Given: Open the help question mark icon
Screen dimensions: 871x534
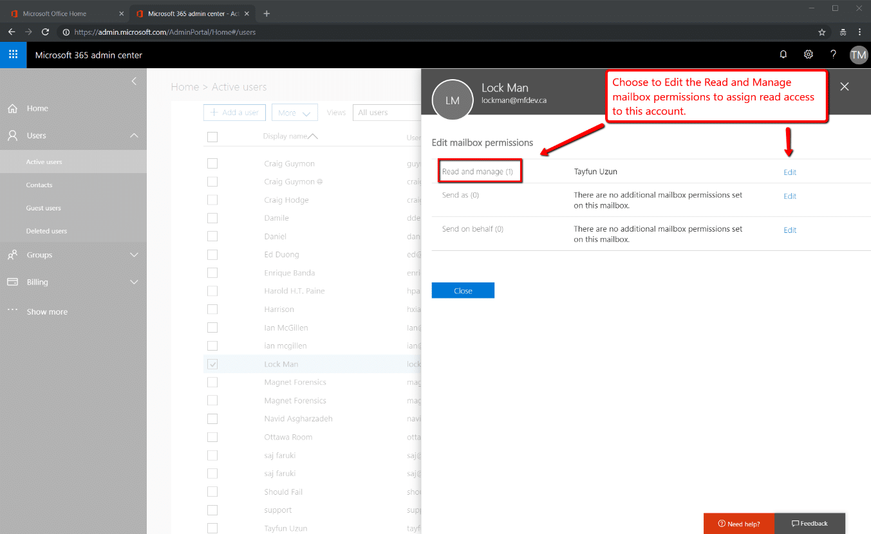Looking at the screenshot, I should pyautogui.click(x=833, y=55).
